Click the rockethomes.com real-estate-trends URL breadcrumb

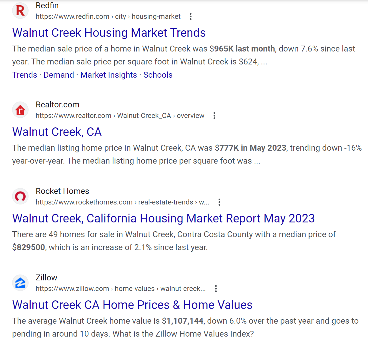coord(122,202)
